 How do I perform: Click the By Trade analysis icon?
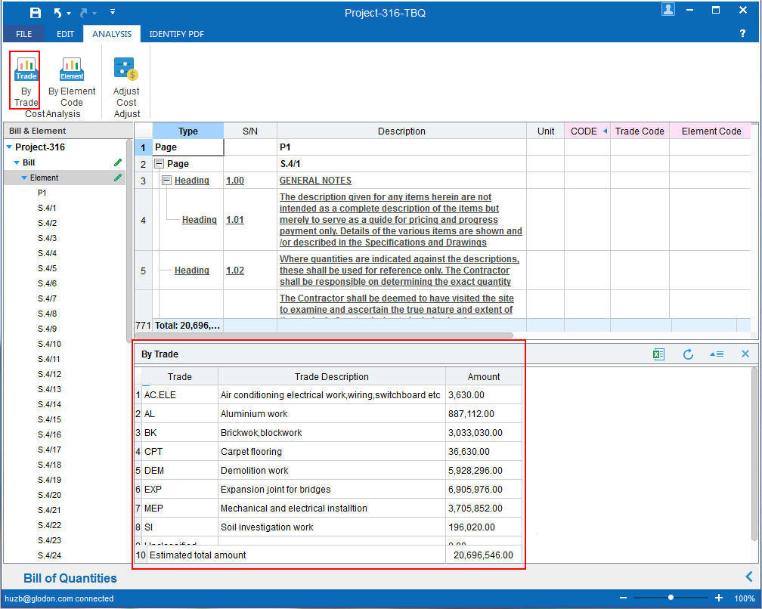(x=26, y=70)
